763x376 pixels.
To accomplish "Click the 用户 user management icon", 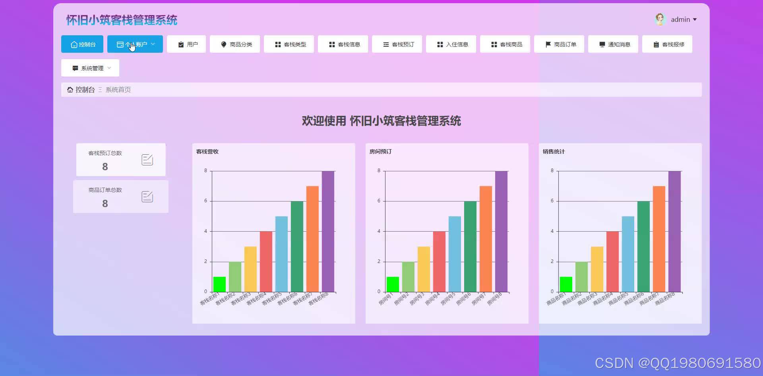I will coord(180,44).
